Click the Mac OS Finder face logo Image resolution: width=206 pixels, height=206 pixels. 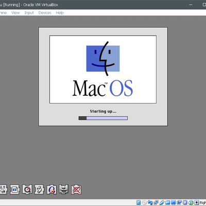pos(103,59)
